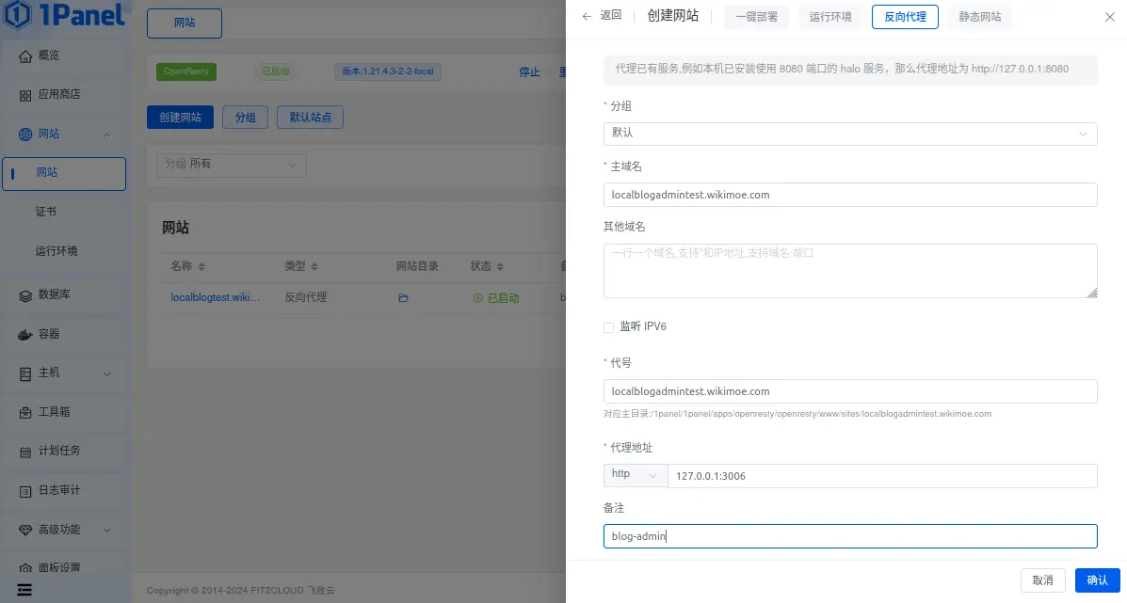Open the 分组 所有 filter dropdown

(x=231, y=164)
